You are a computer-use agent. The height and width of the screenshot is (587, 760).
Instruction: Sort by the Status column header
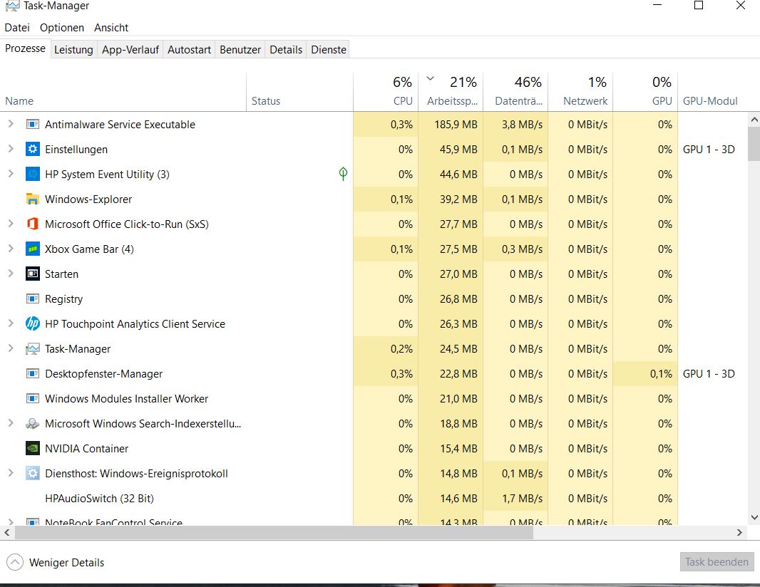tap(299, 92)
